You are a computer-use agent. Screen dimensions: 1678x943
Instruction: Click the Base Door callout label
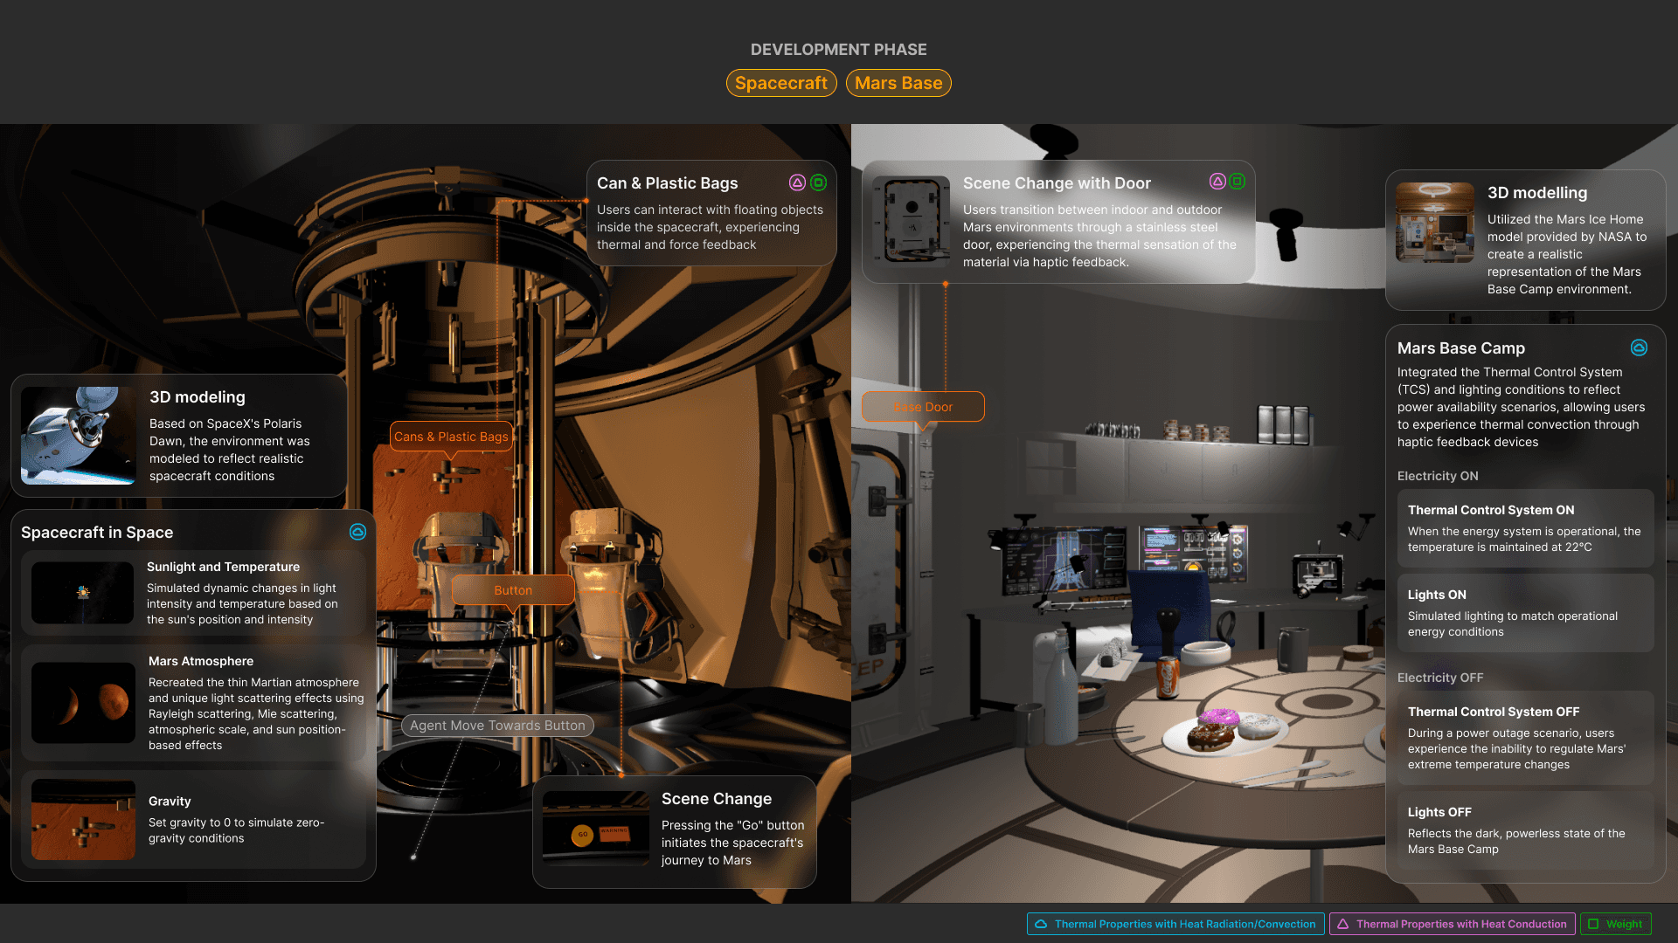923,407
